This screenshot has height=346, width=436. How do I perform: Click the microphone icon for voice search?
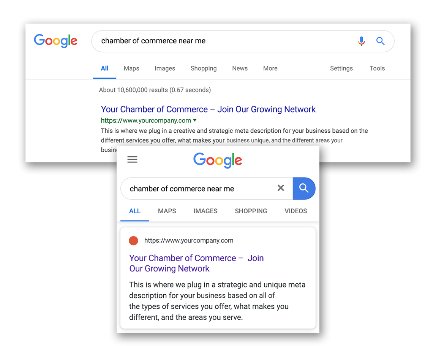click(362, 41)
